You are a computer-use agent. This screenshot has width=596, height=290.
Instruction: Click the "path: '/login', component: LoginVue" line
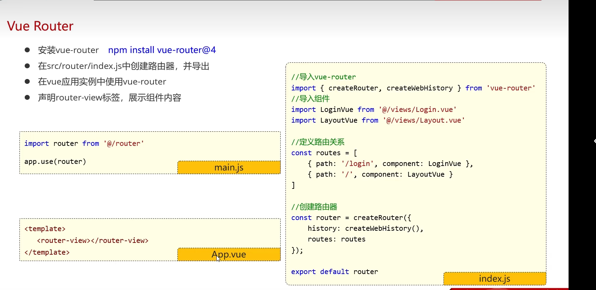(x=390, y=164)
